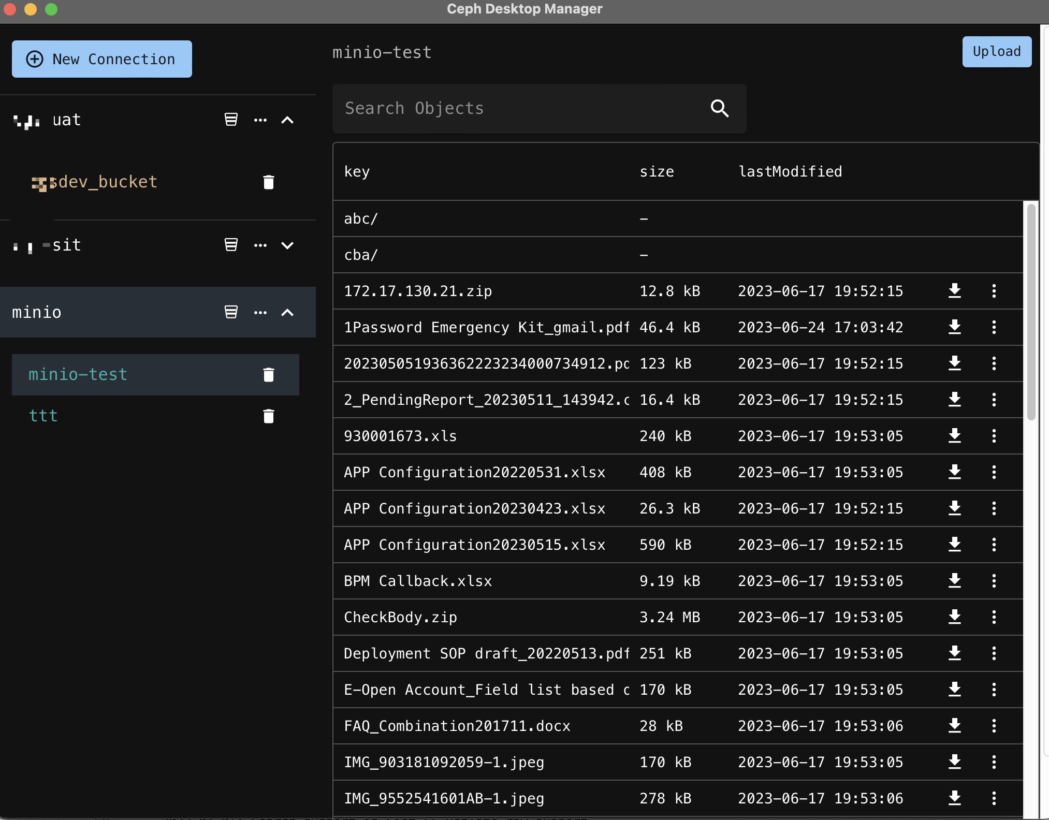Click the size column header
1049x820 pixels.
pyautogui.click(x=657, y=171)
